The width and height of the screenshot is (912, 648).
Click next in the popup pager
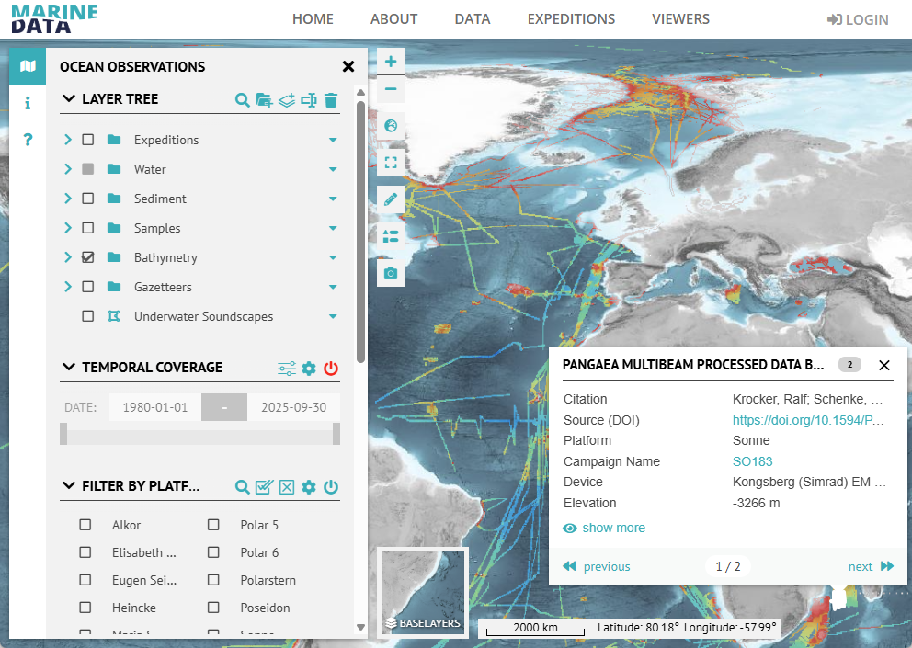(870, 566)
